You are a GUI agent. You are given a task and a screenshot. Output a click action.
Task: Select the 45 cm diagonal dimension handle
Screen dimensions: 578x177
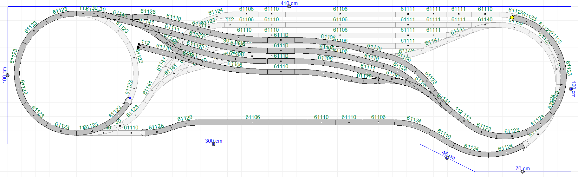(447, 158)
